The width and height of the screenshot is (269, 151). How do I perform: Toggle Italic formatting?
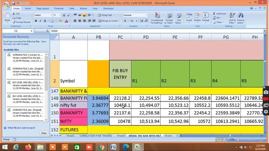[40, 21]
